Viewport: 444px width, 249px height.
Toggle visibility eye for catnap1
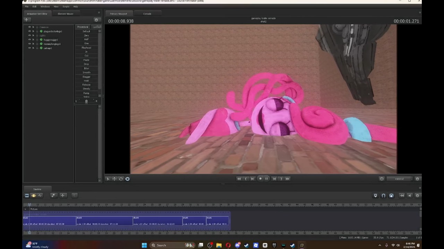pos(29,48)
